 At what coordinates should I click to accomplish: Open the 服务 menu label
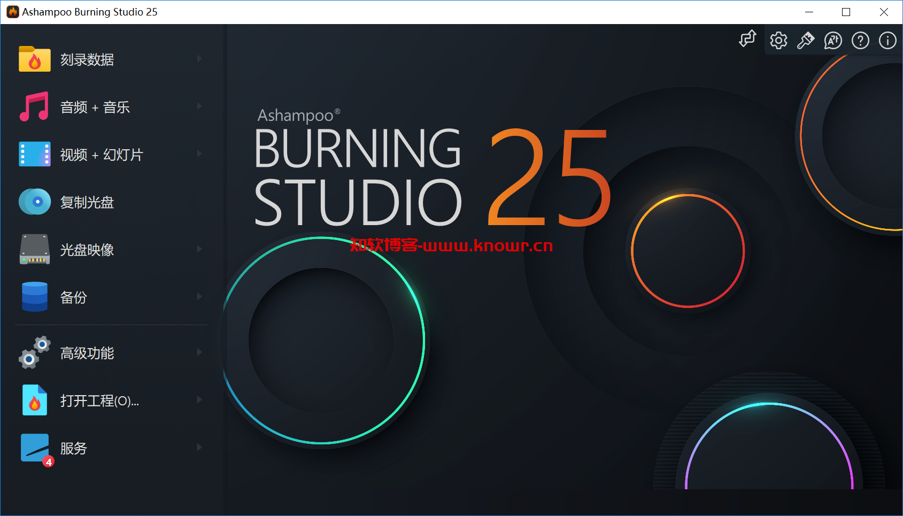74,448
